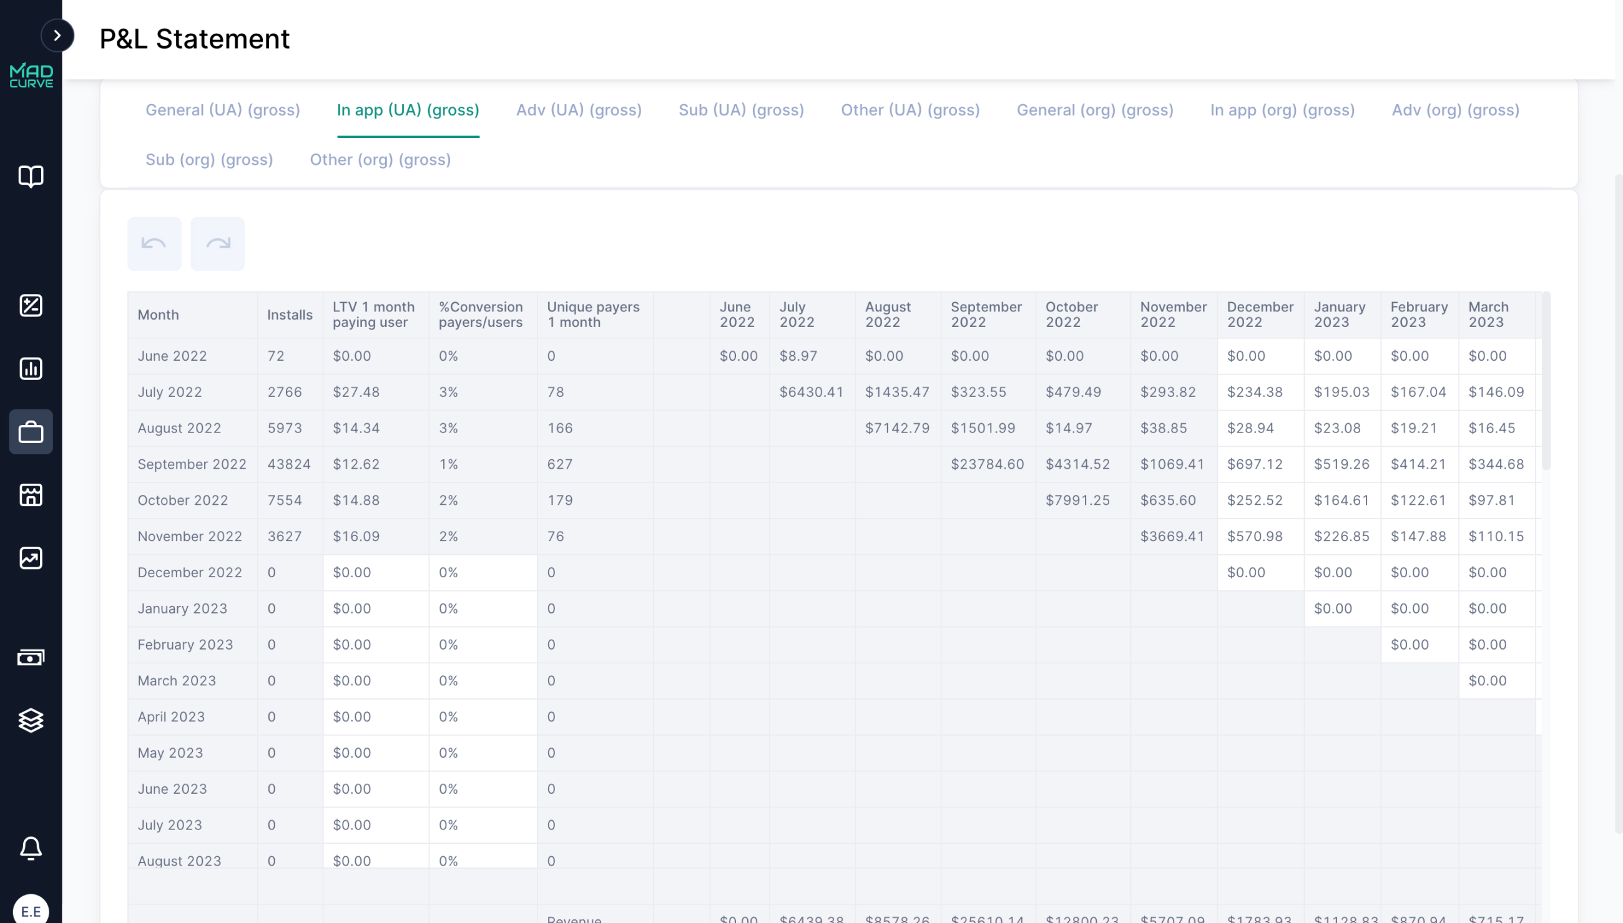Click the Mad Curve logo
Image resolution: width=1623 pixels, height=923 pixels.
click(31, 75)
